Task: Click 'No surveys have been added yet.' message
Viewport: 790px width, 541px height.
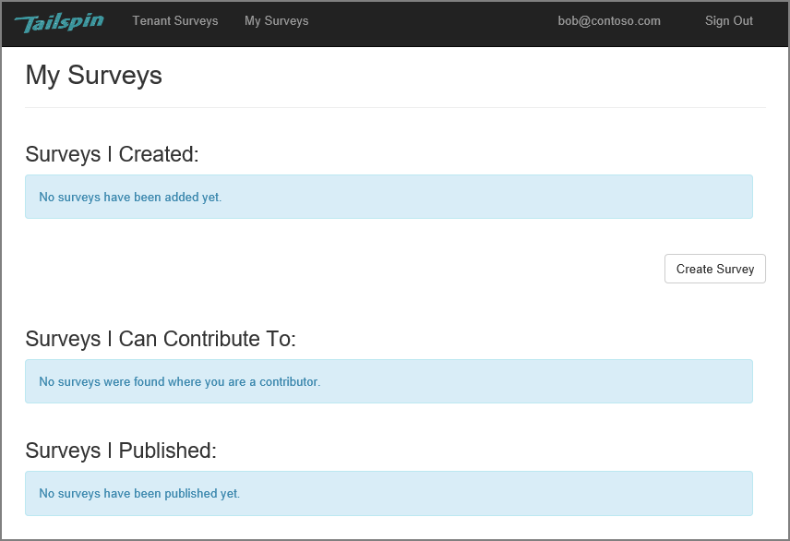Action: pyautogui.click(x=130, y=198)
